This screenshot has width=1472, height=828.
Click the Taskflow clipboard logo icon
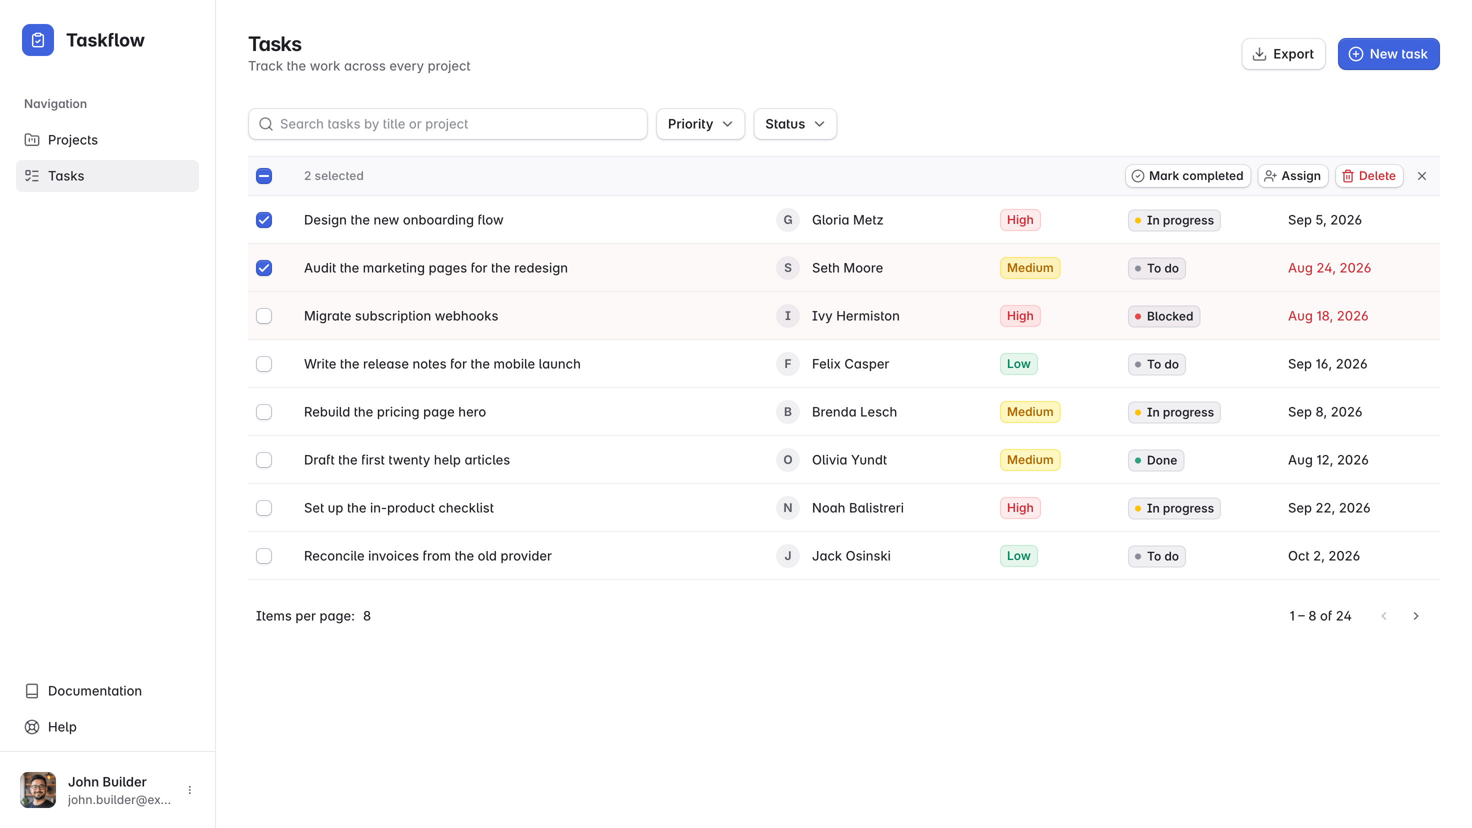point(37,40)
